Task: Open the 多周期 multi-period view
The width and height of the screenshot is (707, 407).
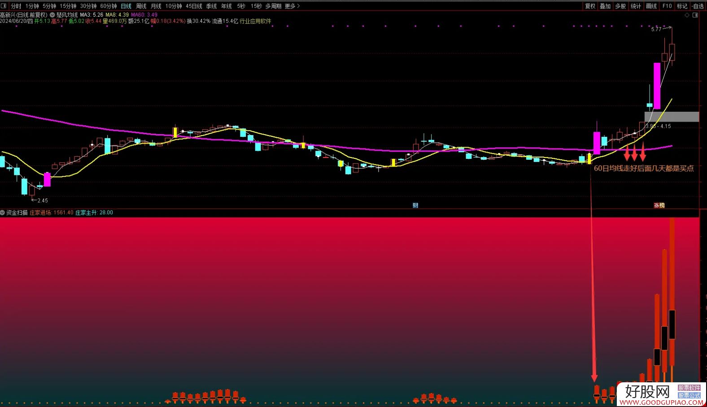Action: [x=273, y=6]
